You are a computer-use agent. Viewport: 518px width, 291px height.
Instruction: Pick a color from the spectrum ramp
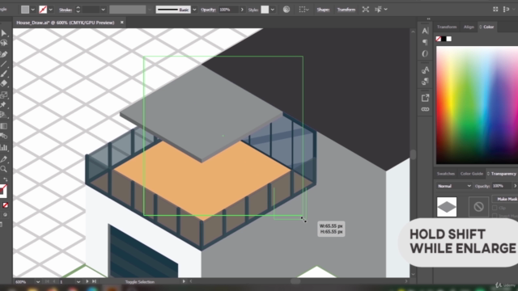click(x=477, y=105)
